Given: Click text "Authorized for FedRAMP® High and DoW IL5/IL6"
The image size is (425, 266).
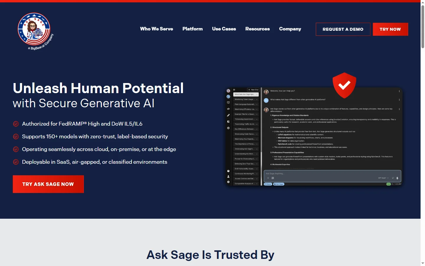Looking at the screenshot, I should coord(82,124).
